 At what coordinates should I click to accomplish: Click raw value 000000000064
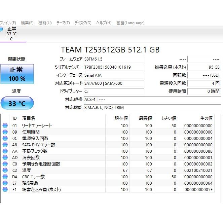coord(198,183)
